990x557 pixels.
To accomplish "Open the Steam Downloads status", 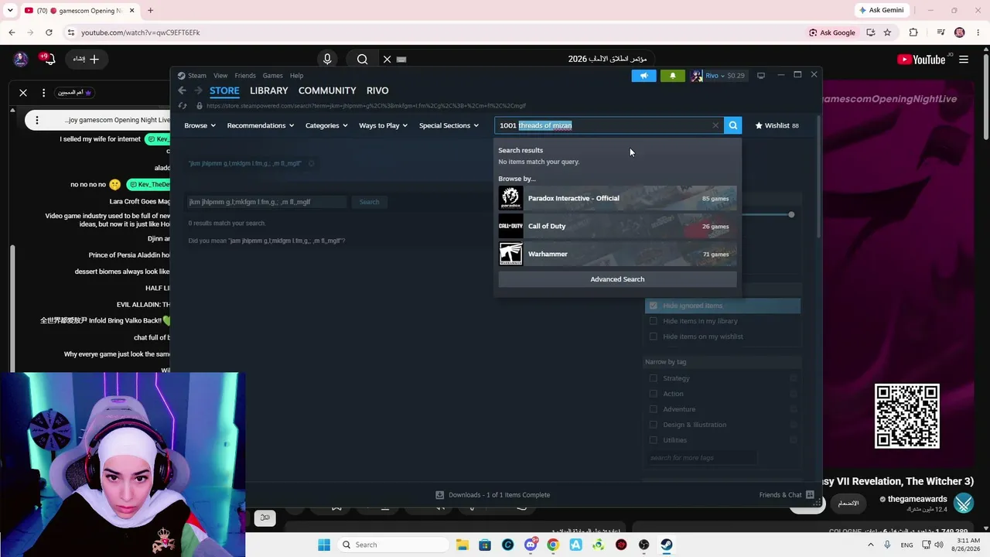I will click(x=493, y=495).
